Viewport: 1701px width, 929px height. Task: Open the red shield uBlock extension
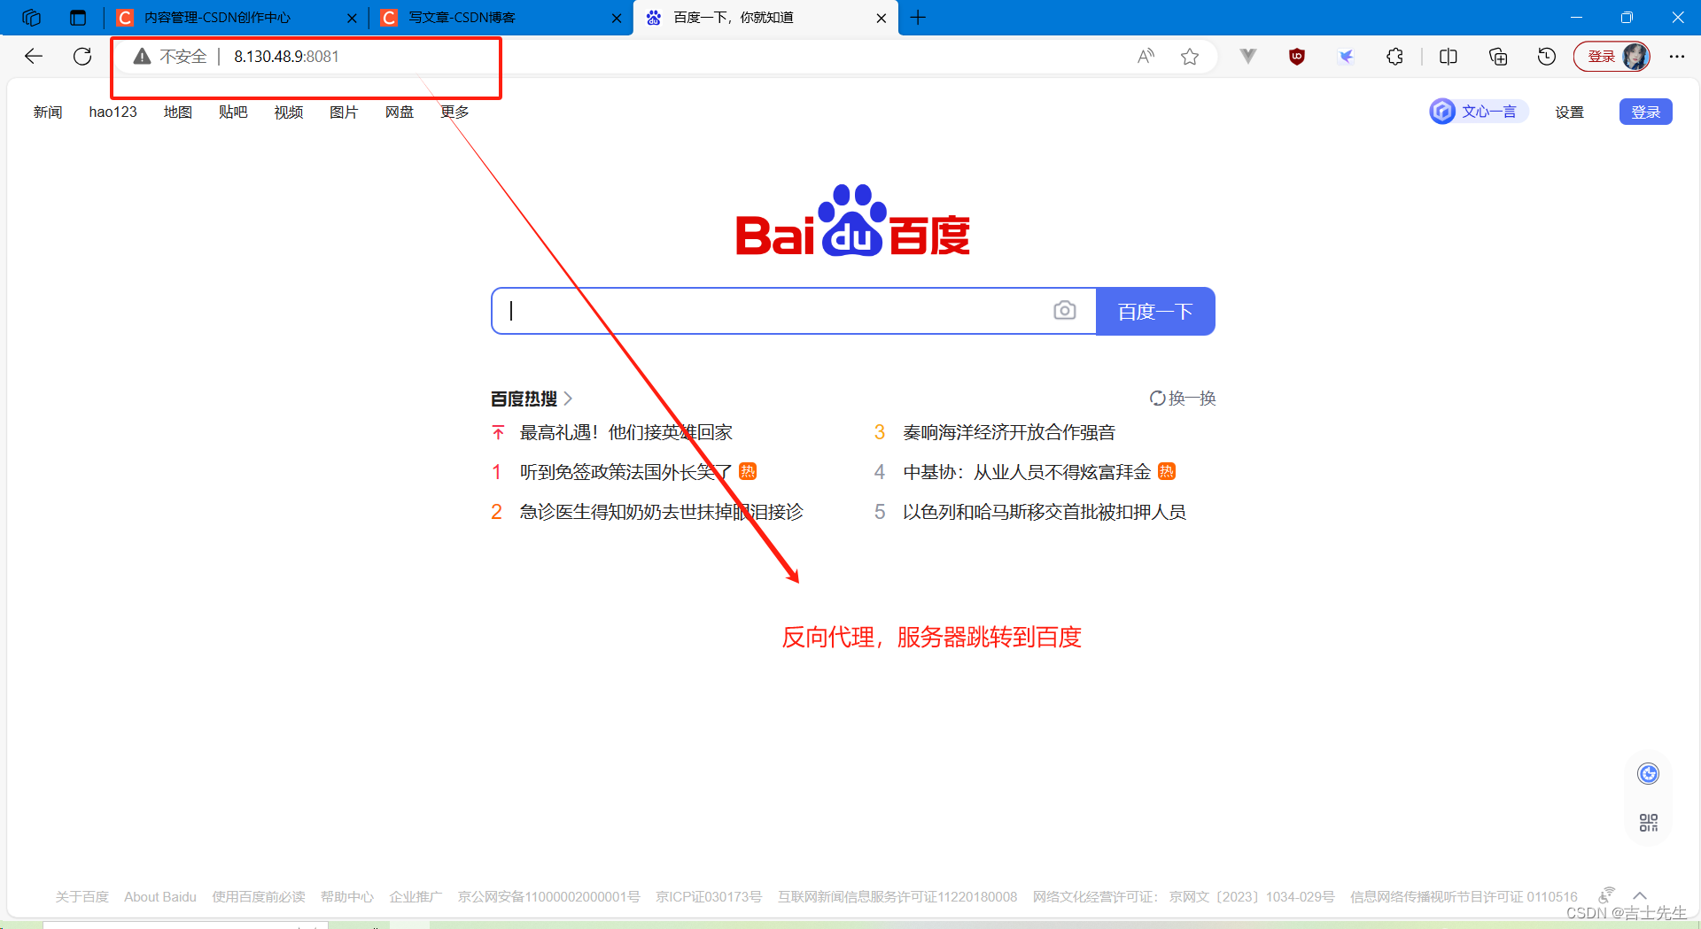point(1297,57)
